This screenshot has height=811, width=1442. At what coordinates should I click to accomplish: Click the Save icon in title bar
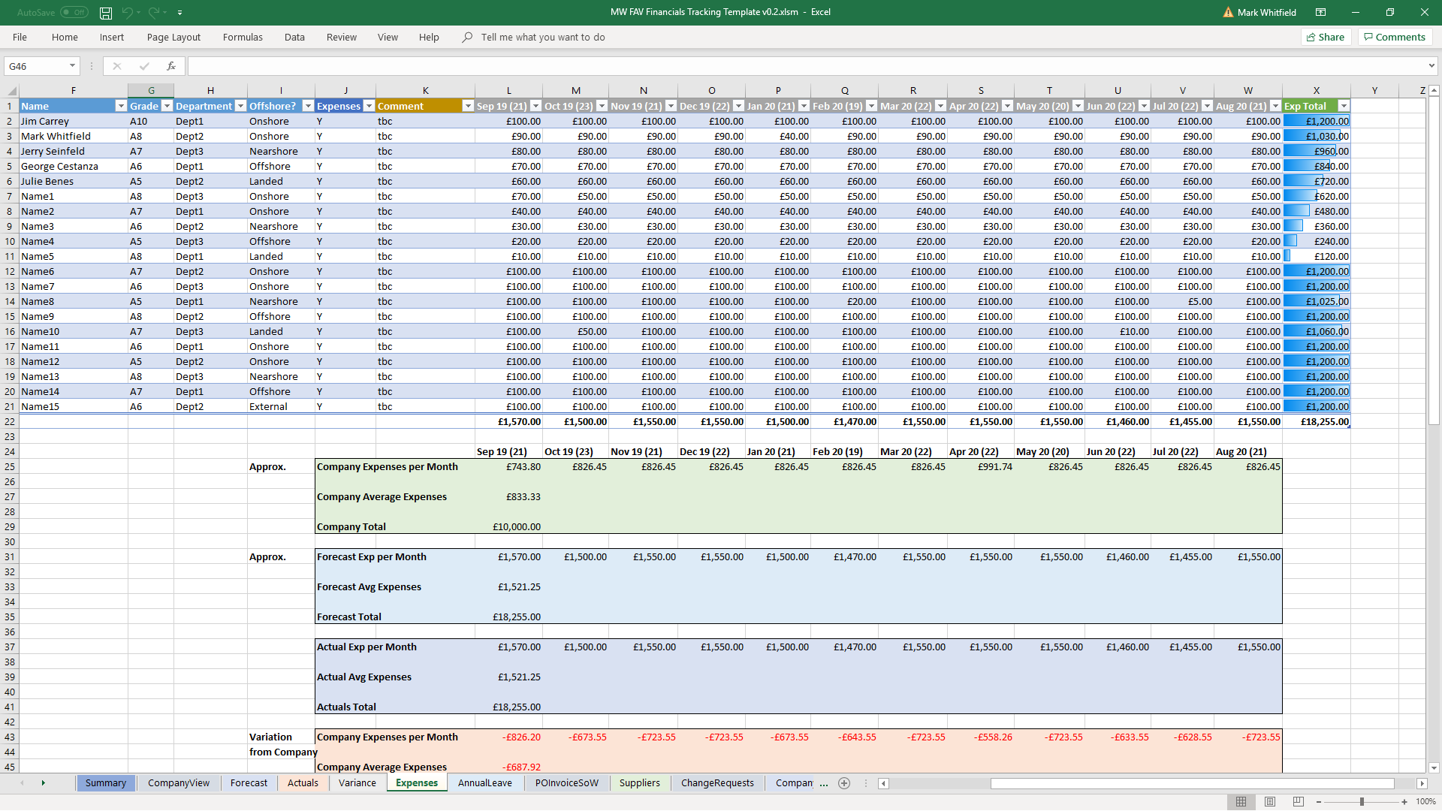click(x=106, y=13)
